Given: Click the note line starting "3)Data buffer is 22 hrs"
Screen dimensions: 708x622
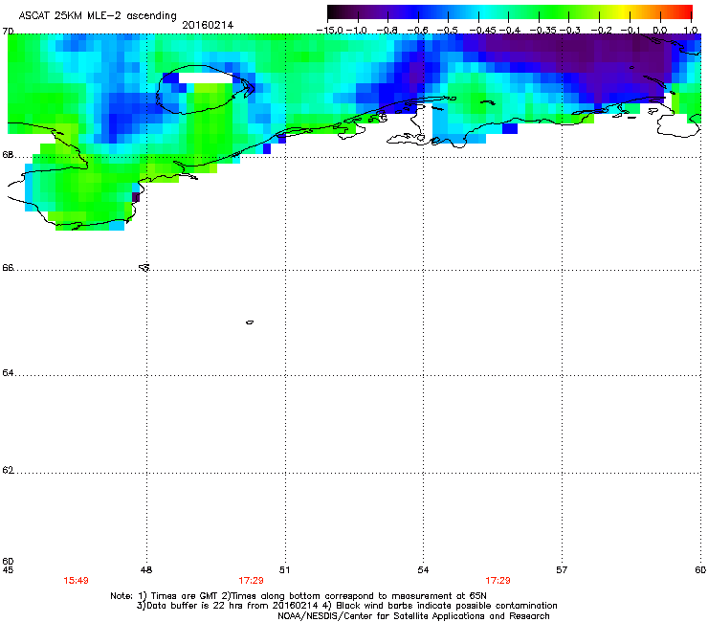Looking at the screenshot, I should coord(346,606).
